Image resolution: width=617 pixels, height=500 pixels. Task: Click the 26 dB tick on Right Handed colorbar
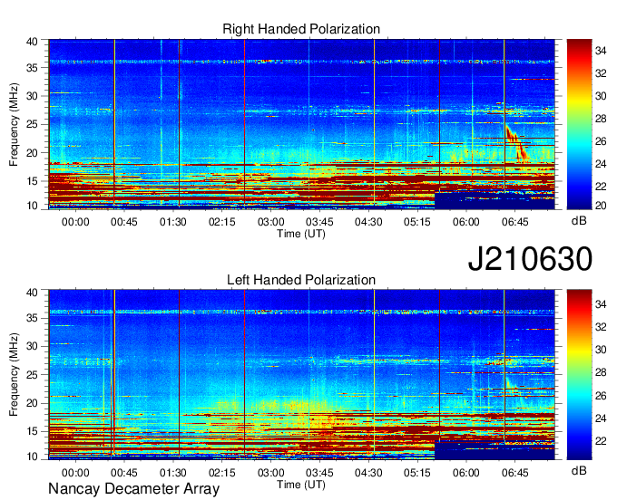click(601, 141)
